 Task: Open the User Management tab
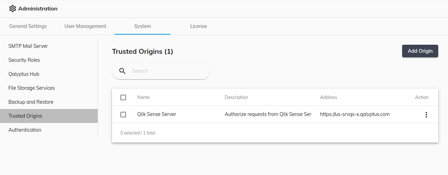point(85,26)
